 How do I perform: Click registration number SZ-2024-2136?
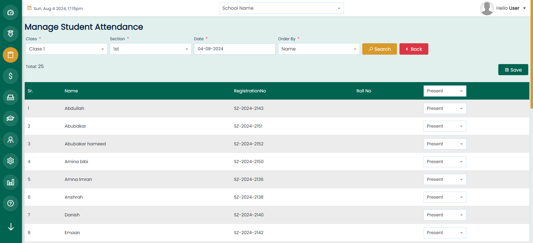coord(249,179)
